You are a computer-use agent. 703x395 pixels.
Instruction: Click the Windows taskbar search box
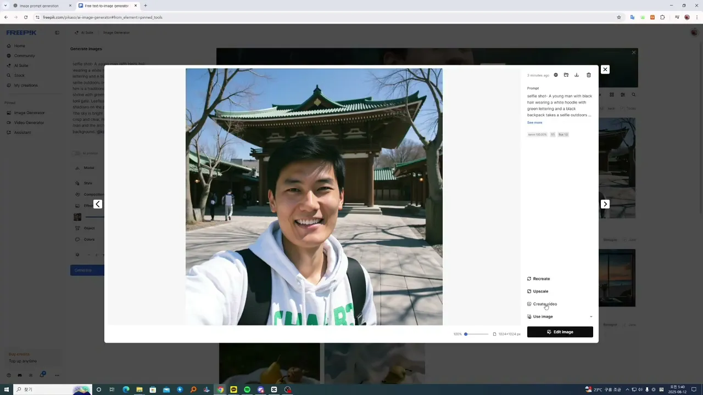click(52, 390)
